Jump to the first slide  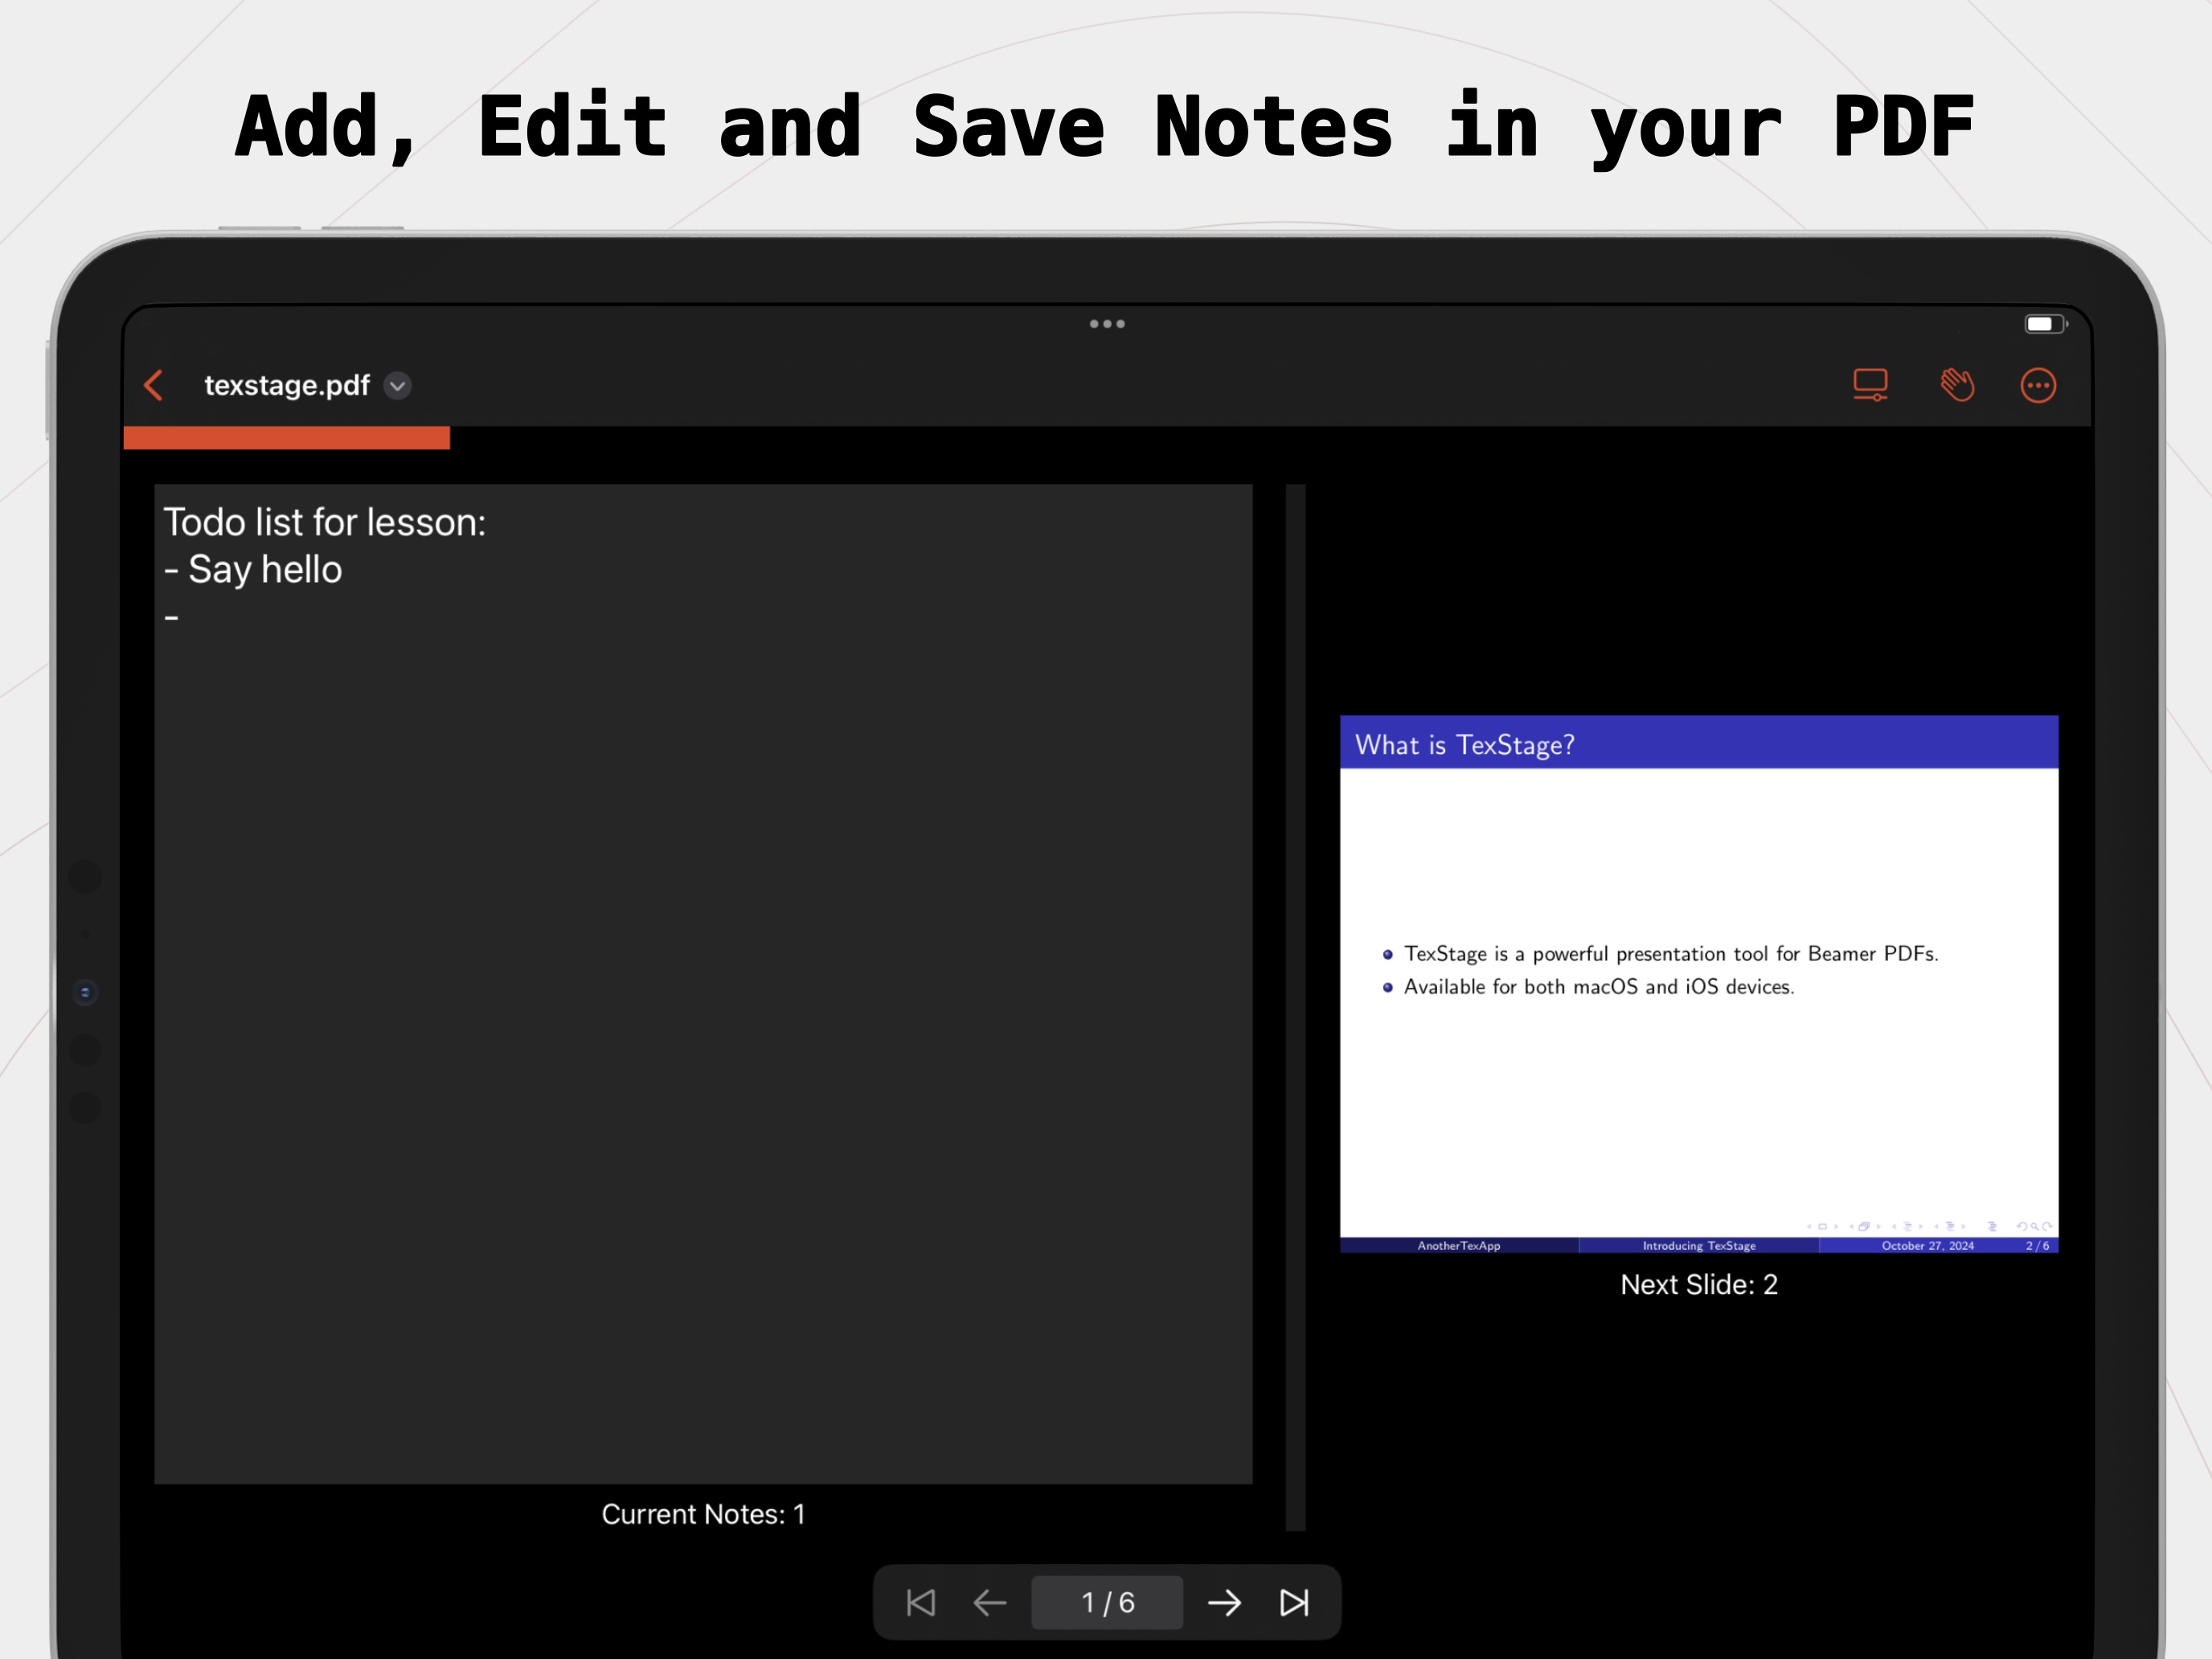coord(920,1602)
